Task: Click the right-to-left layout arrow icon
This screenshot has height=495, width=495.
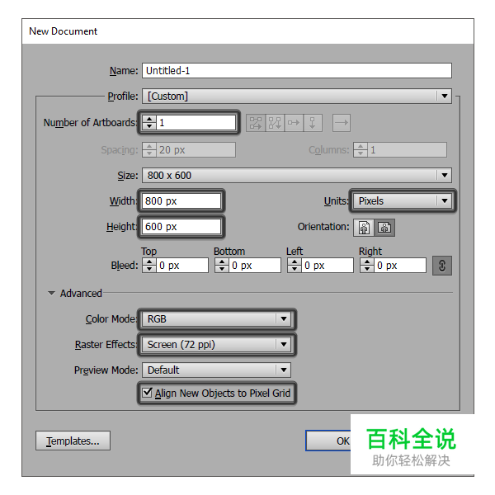Action: 342,123
